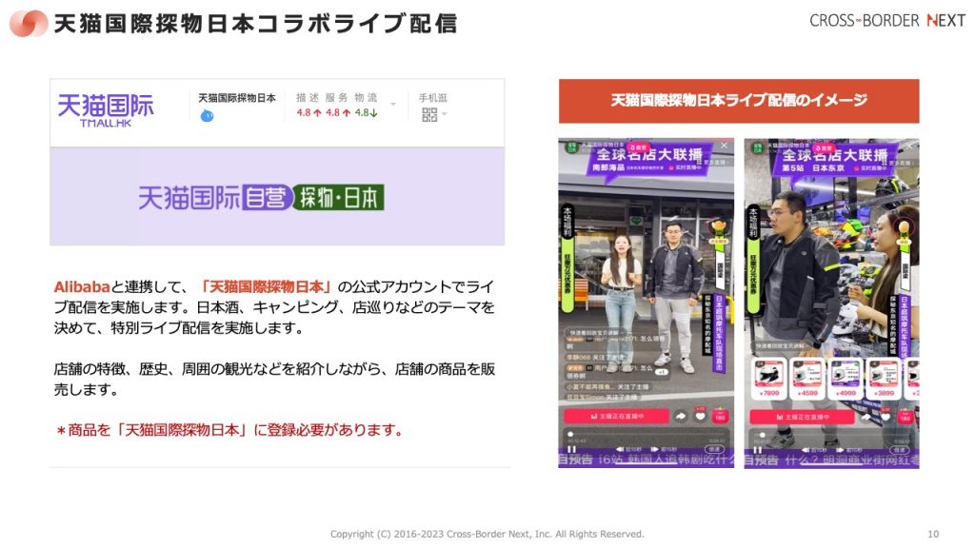Click the page number 10
Screen dimensions: 975x548
click(x=933, y=534)
